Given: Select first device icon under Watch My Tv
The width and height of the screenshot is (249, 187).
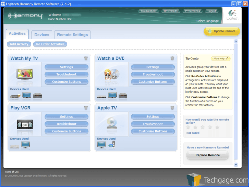Looking at the screenshot, I should coord(15,96).
